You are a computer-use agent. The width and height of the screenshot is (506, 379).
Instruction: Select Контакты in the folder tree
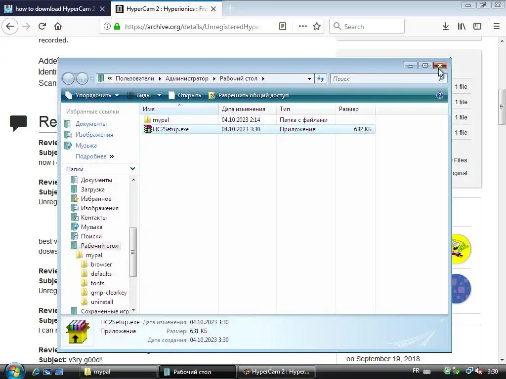[93, 218]
